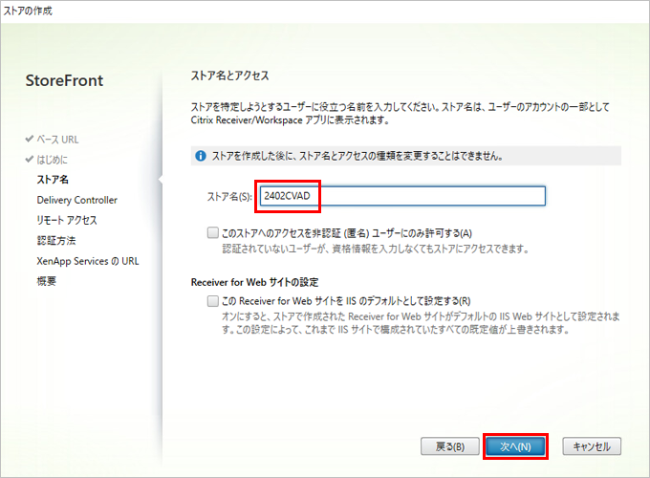The image size is (650, 478).
Task: Jump to the Delivery Controller step
Action: tap(76, 200)
